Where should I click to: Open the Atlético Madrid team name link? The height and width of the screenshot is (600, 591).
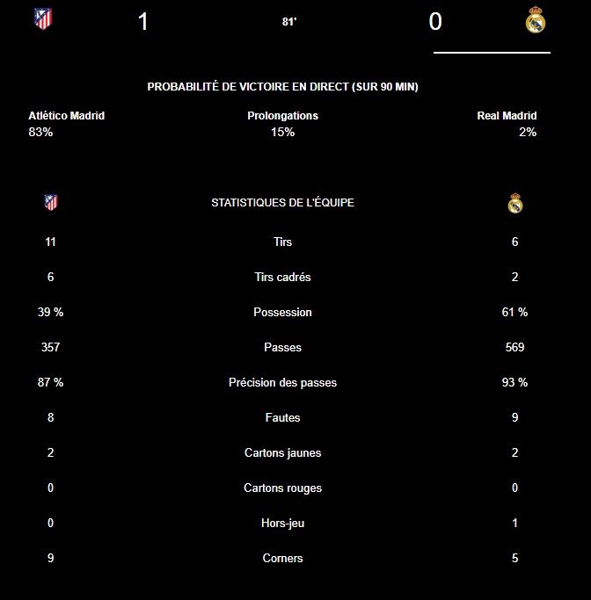[66, 116]
